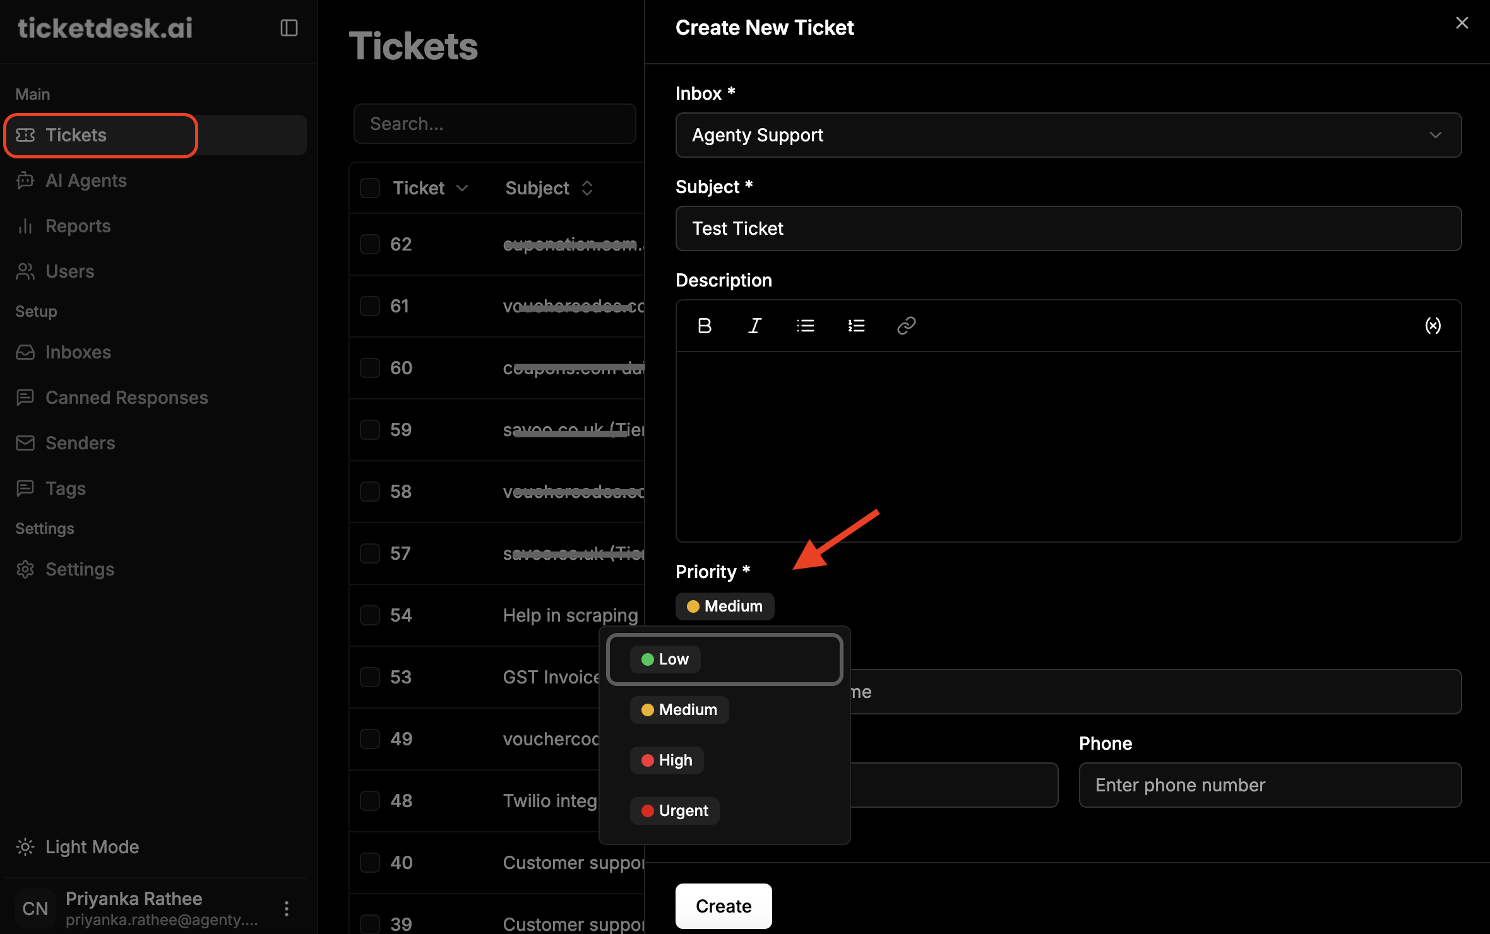This screenshot has height=934, width=1490.
Task: Select all tickets with header checkbox
Action: coord(370,188)
